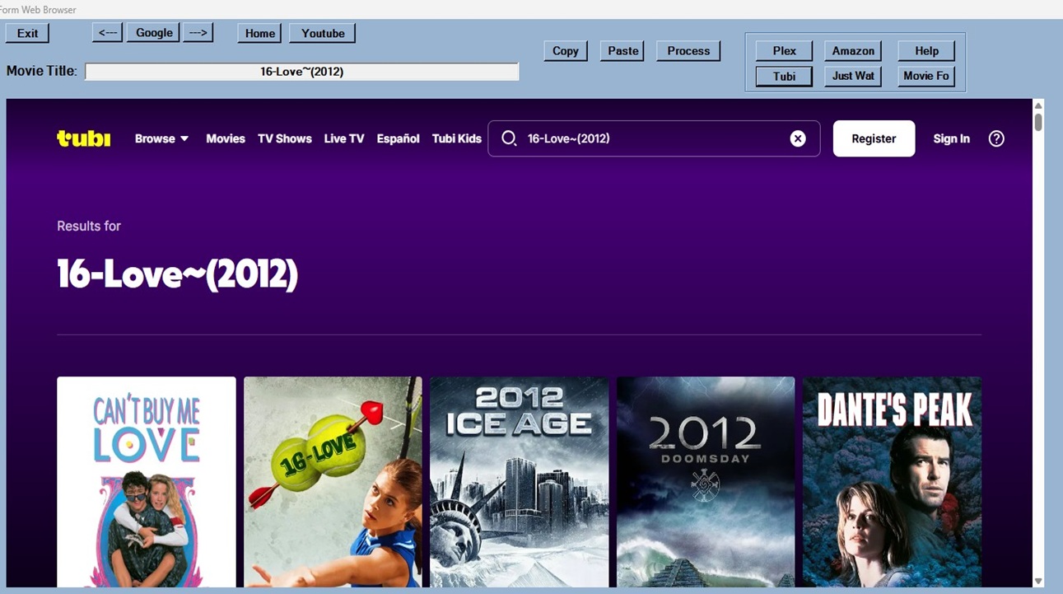
Task: Click the Plex button
Action: point(784,50)
